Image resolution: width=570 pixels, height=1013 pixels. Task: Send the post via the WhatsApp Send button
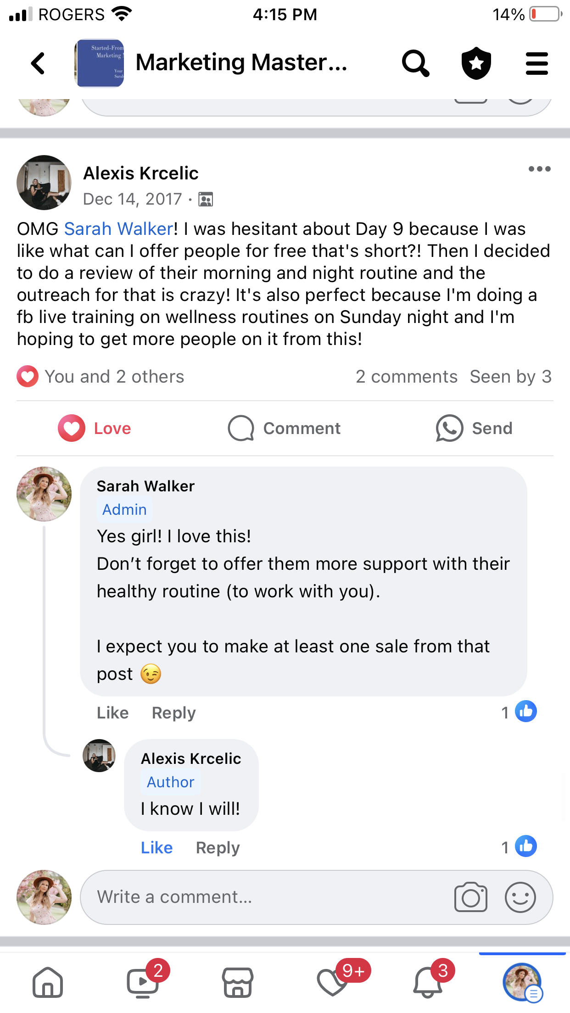point(474,428)
